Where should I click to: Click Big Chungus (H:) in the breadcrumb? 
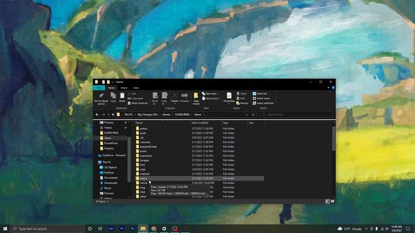pos(147,115)
